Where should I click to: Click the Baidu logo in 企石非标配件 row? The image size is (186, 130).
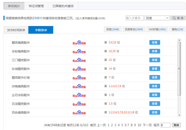tap(79, 95)
